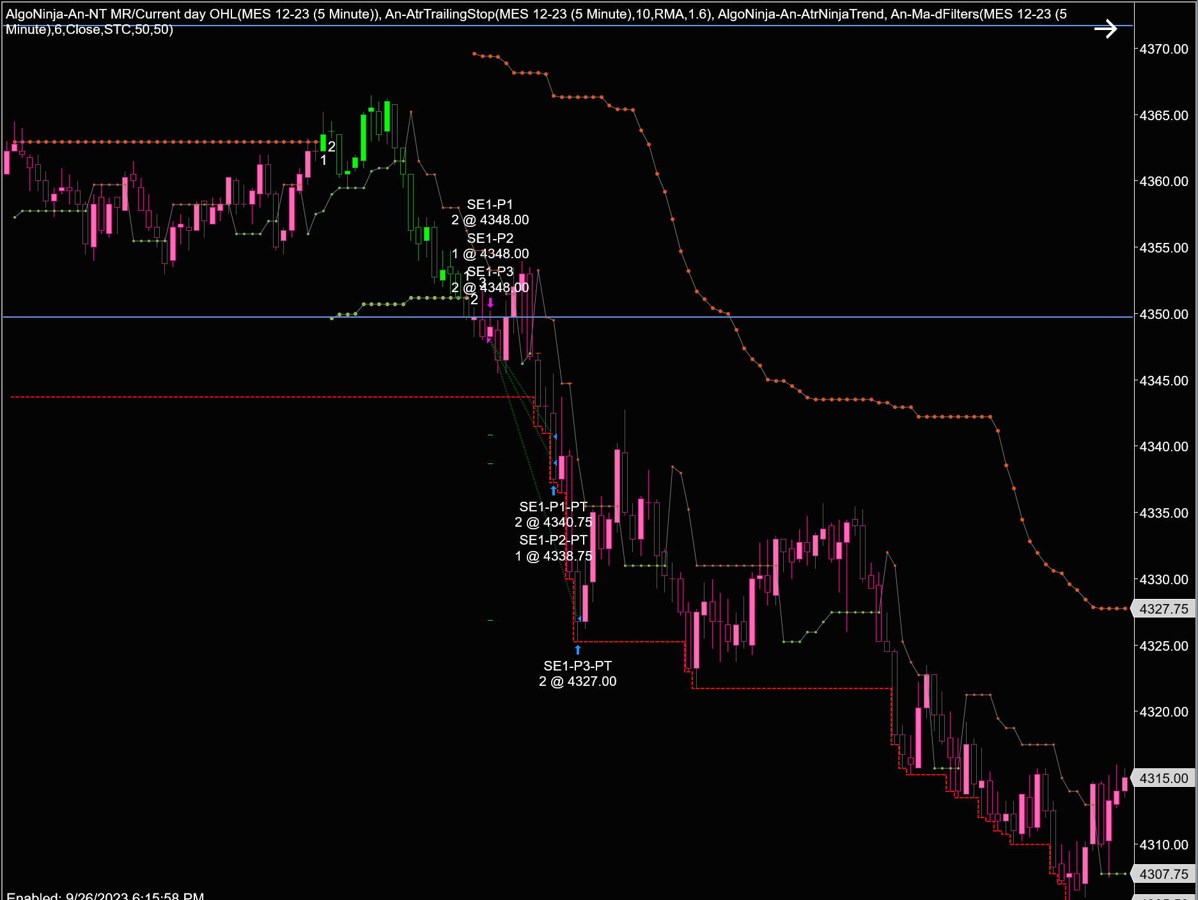The image size is (1198, 900).
Task: Click the 4350.00 price axis label
Action: (1163, 314)
